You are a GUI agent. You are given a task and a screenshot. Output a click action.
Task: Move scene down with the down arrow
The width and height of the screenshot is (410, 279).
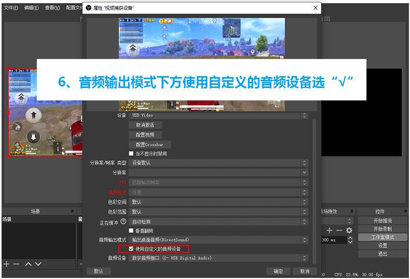click(x=38, y=264)
